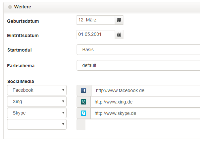Click the skype.de URL field
The height and width of the screenshot is (142, 200).
[145, 113]
